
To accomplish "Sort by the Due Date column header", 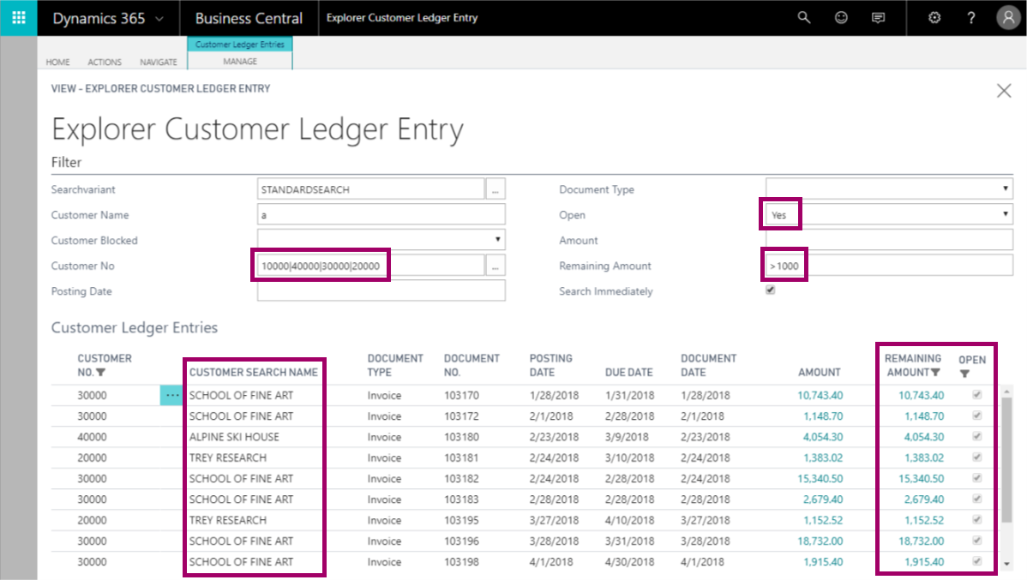I will [628, 373].
